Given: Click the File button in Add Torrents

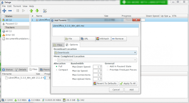Looking at the screenshot, I should pos(72,39).
